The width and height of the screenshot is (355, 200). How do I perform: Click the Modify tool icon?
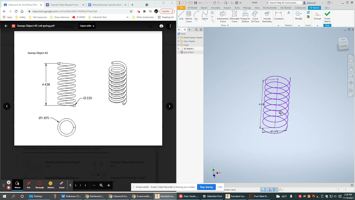[x=299, y=16]
